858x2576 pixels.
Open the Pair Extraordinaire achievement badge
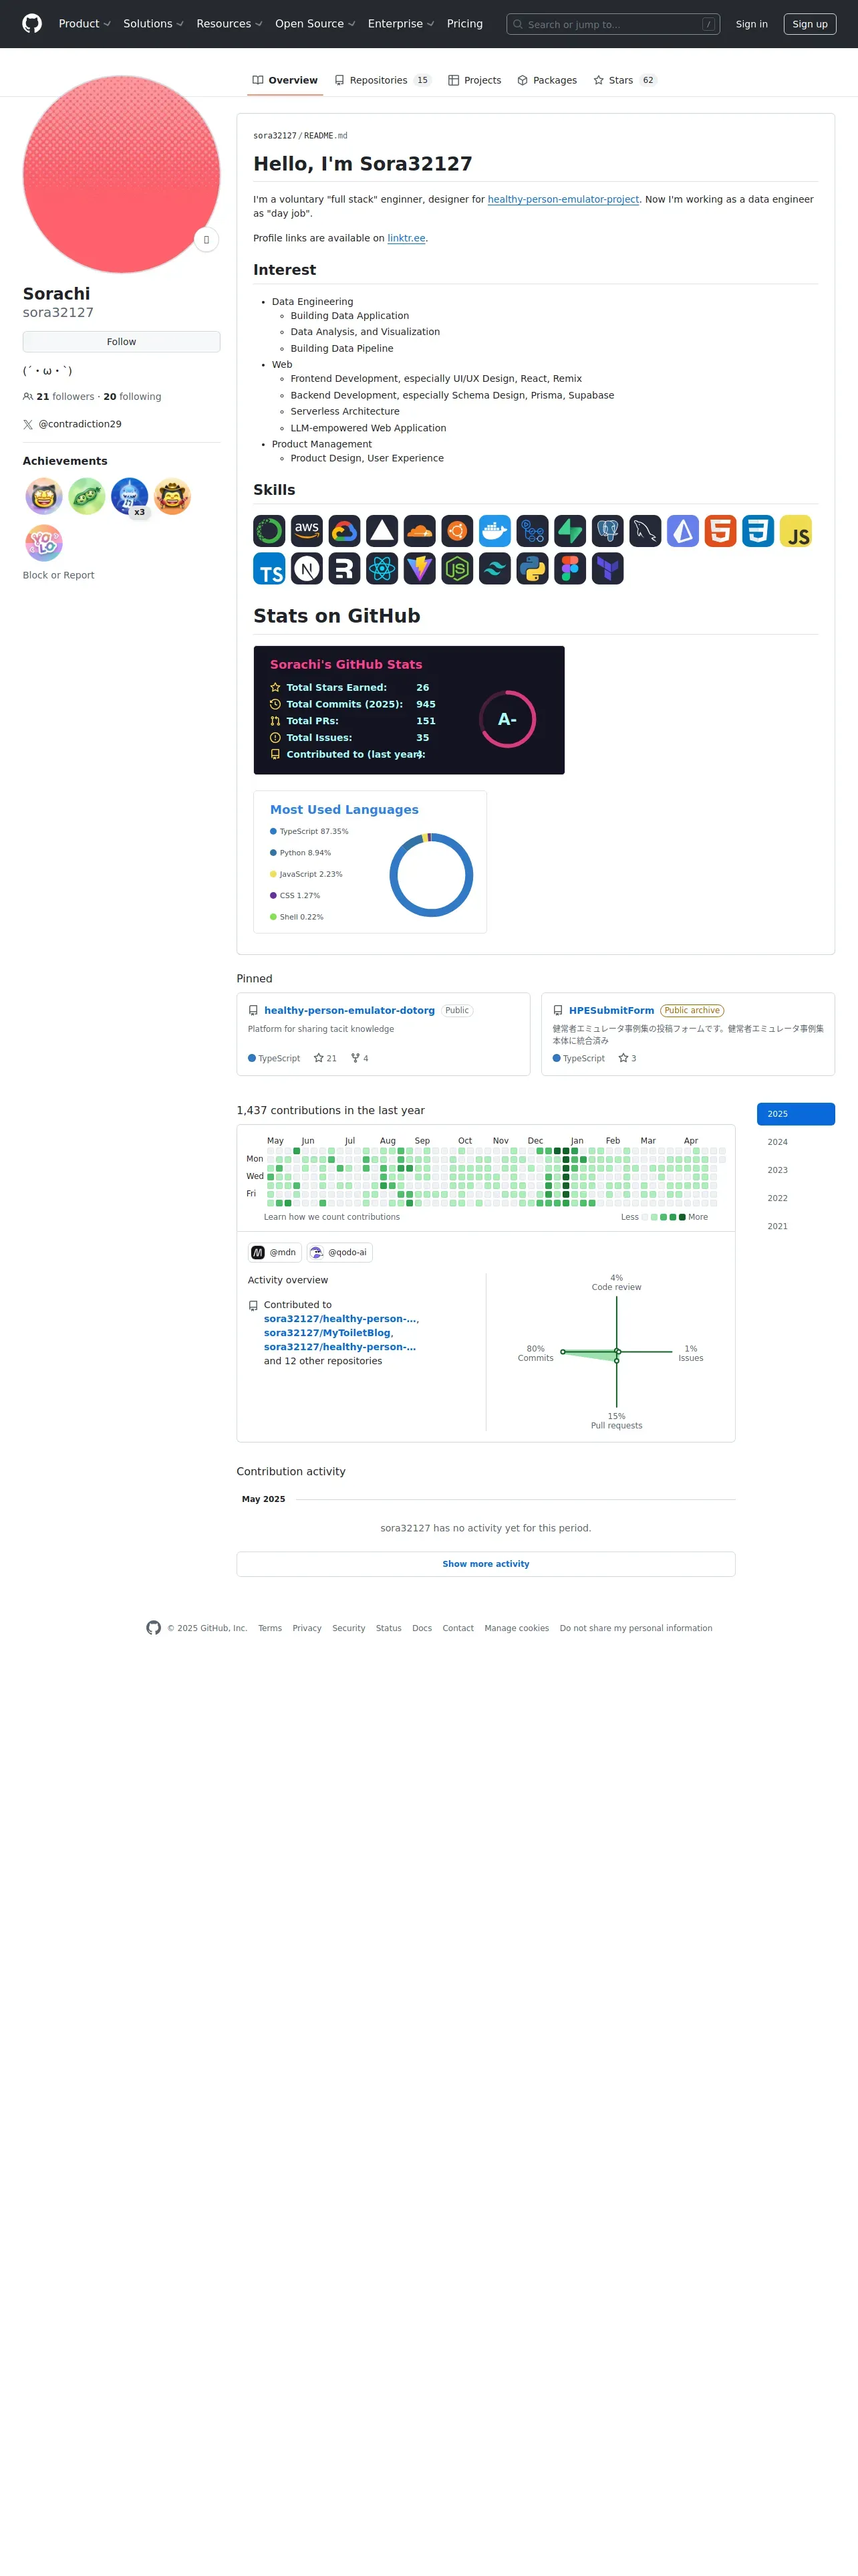click(x=87, y=496)
